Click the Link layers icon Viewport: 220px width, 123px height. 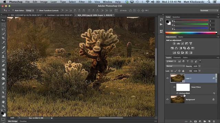point(186,122)
